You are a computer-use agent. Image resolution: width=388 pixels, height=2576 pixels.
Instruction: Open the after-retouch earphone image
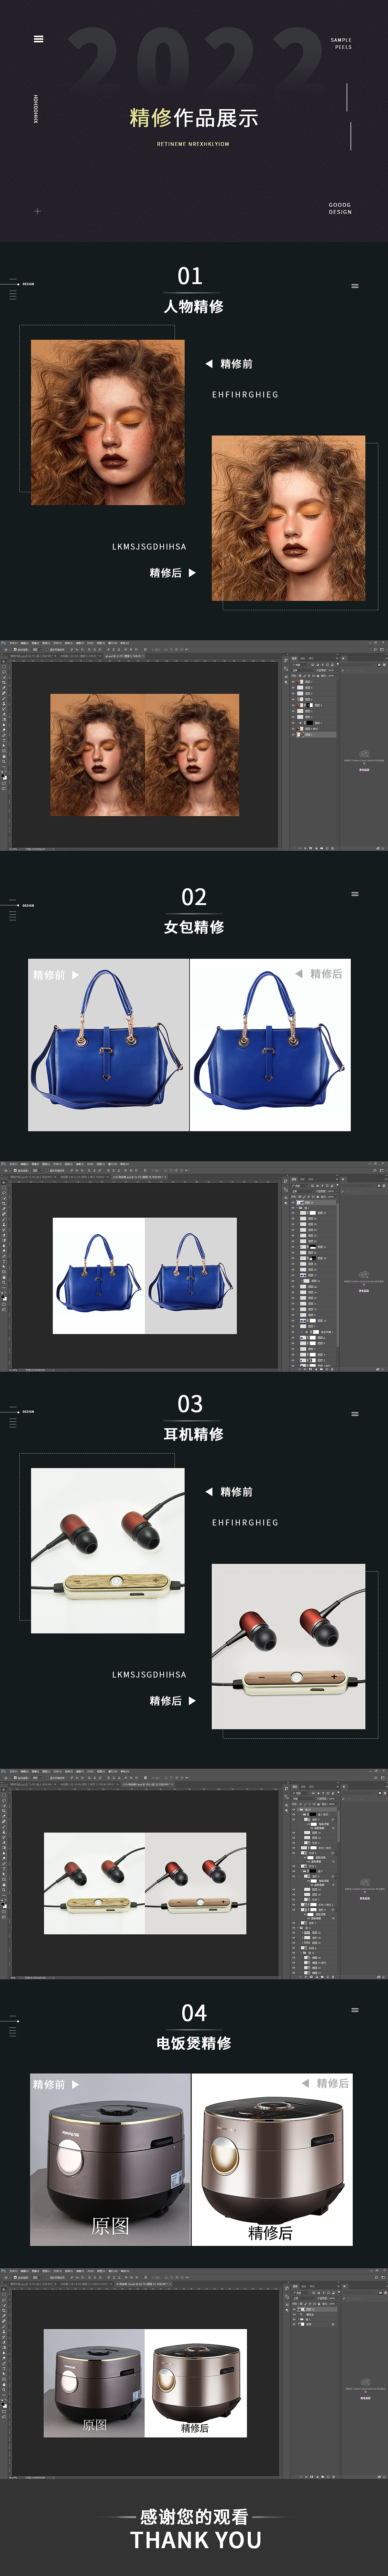tap(288, 1646)
